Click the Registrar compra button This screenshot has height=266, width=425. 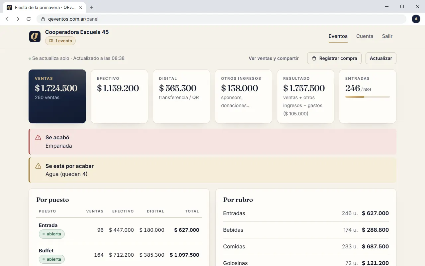click(334, 58)
